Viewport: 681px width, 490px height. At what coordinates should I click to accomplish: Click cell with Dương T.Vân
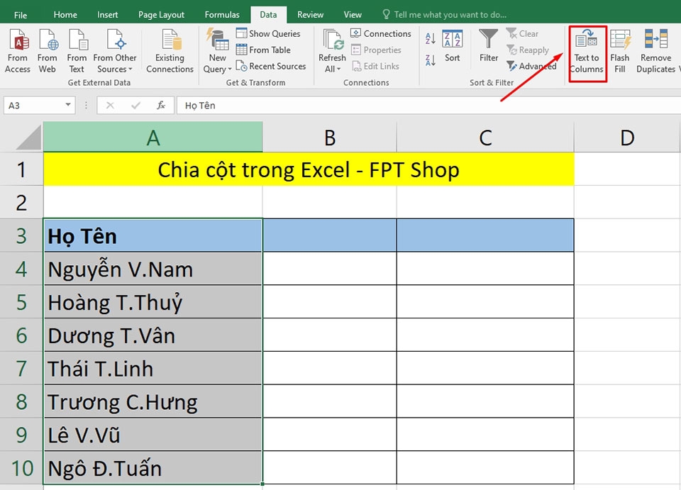point(153,335)
